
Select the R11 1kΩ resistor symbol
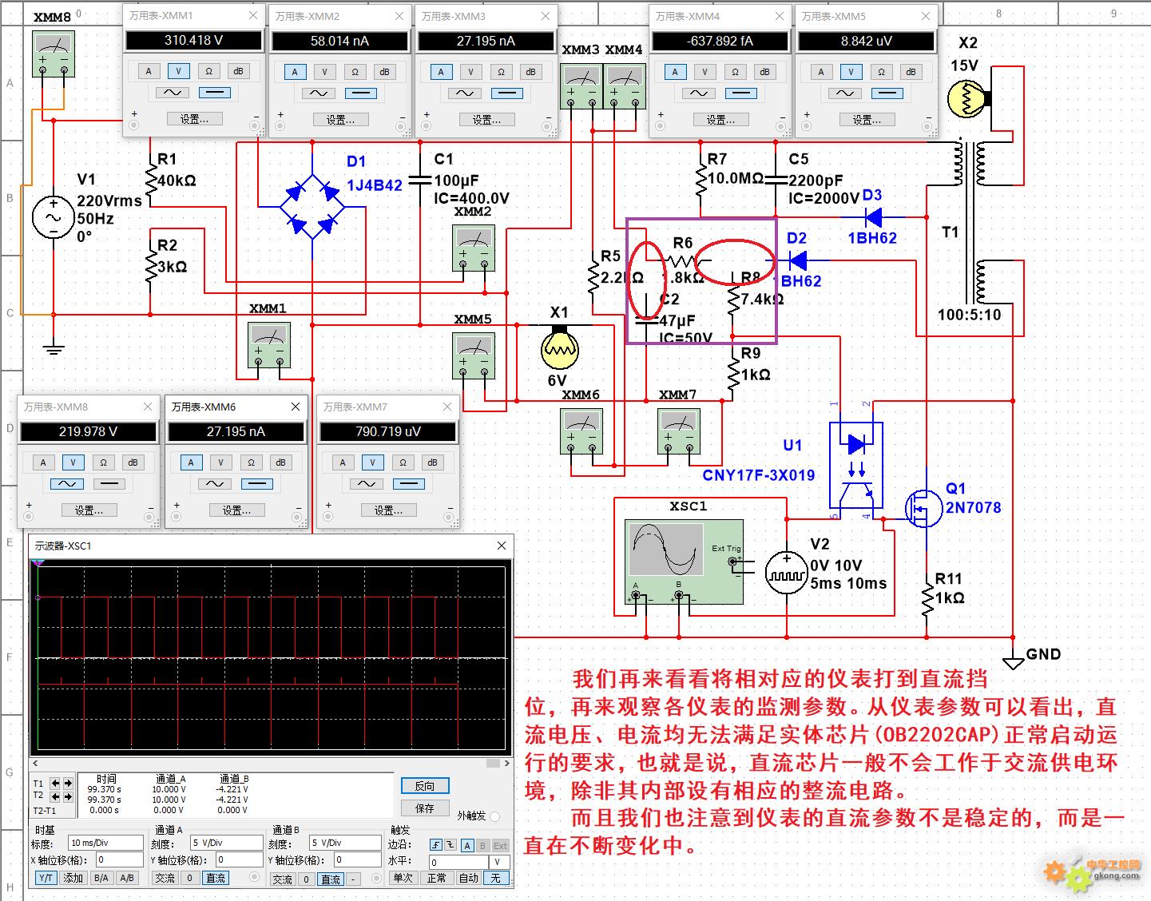[927, 600]
